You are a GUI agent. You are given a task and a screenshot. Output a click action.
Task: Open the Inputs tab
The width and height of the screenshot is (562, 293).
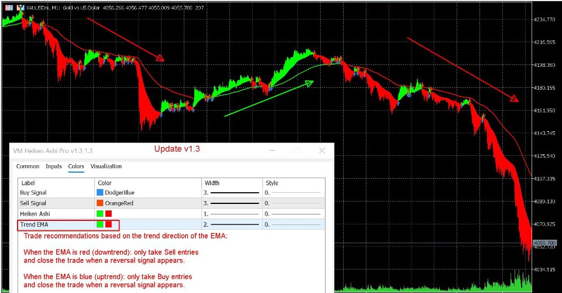pos(54,166)
